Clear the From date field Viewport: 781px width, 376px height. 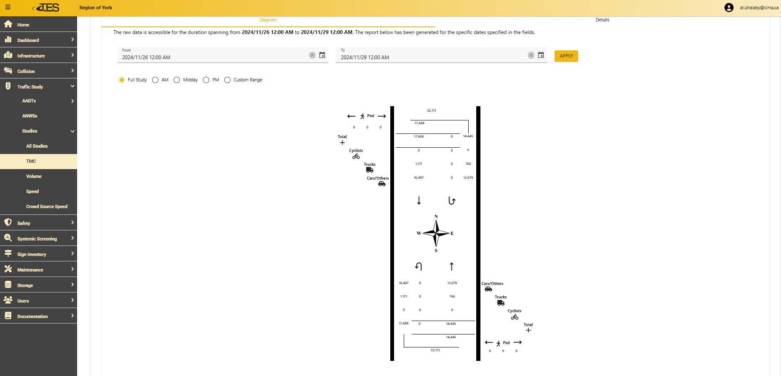(x=312, y=55)
